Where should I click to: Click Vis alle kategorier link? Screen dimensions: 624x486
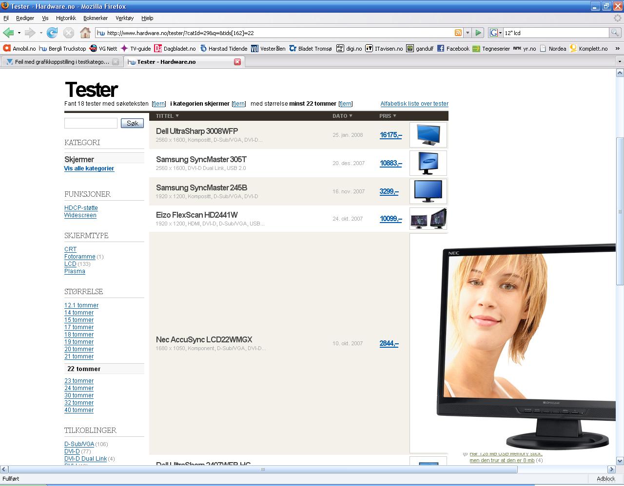tap(89, 168)
